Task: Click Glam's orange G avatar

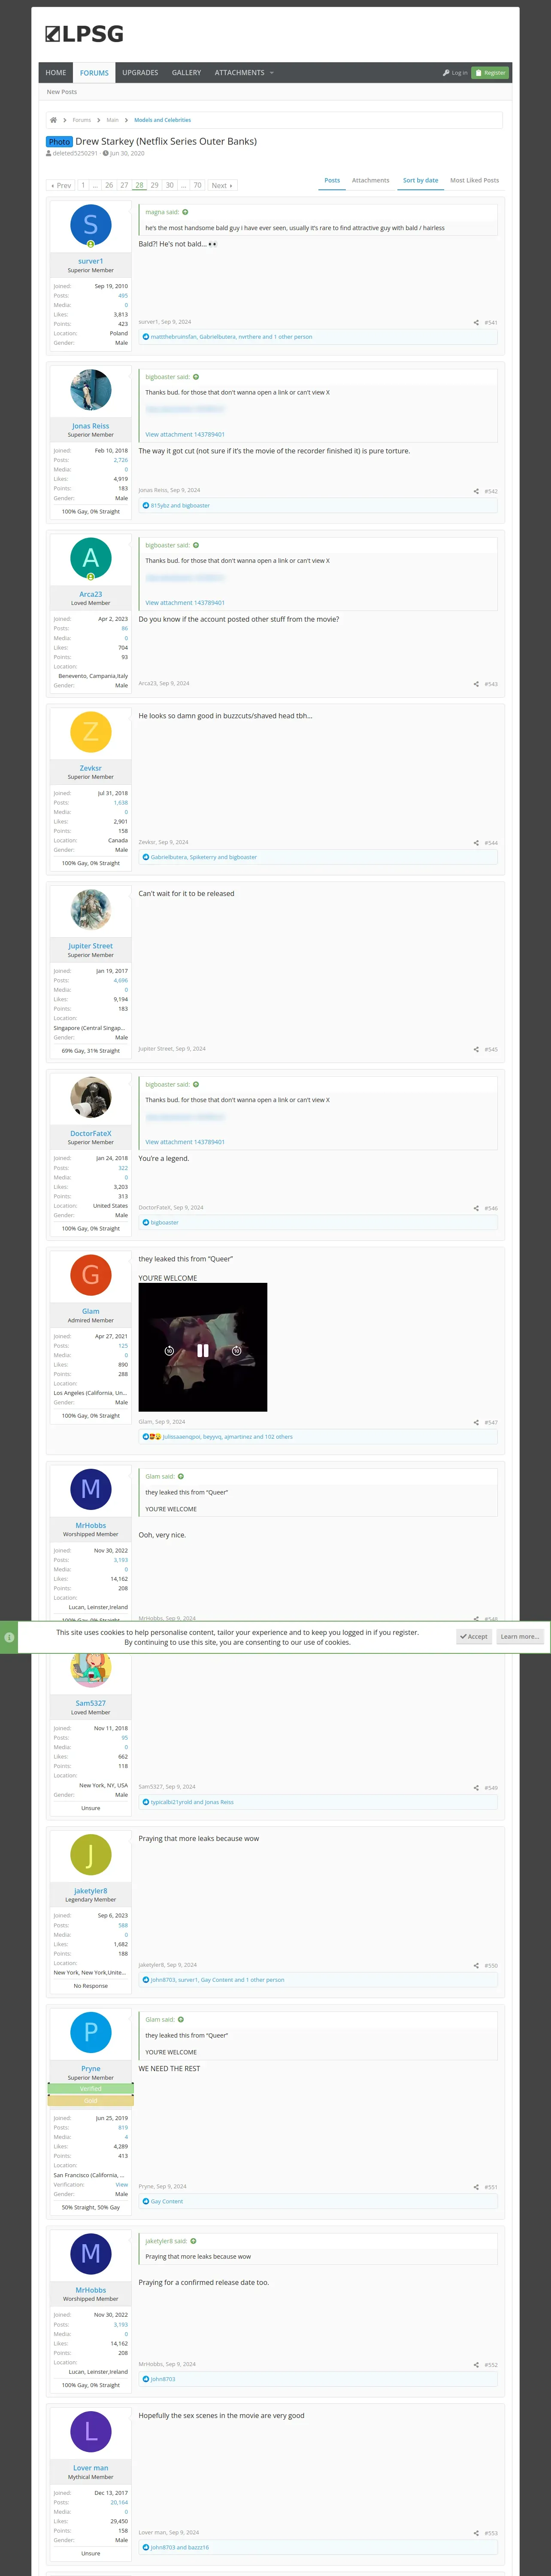Action: click(91, 1275)
